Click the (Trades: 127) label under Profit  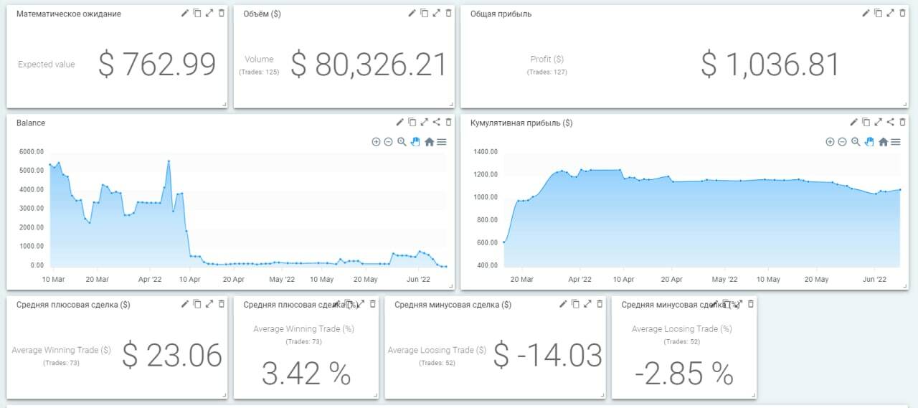[547, 72]
